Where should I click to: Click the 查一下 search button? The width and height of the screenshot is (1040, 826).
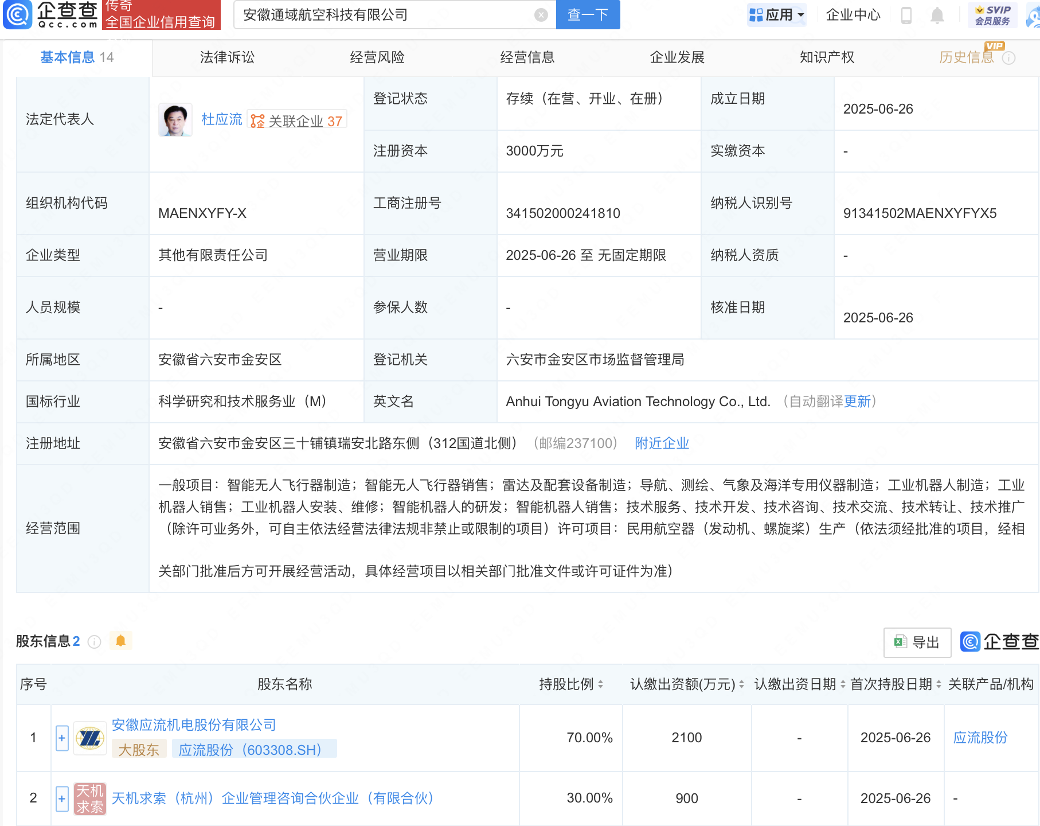pyautogui.click(x=588, y=15)
